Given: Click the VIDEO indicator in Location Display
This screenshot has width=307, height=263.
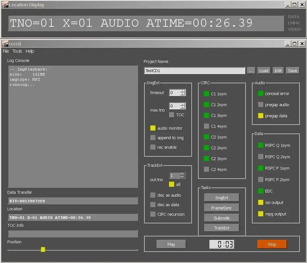Looking at the screenshot, I should tap(294, 29).
